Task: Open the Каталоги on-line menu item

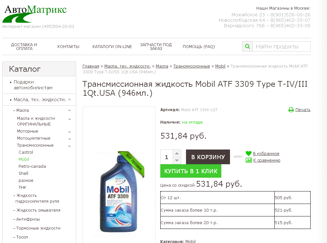Action: click(112, 47)
